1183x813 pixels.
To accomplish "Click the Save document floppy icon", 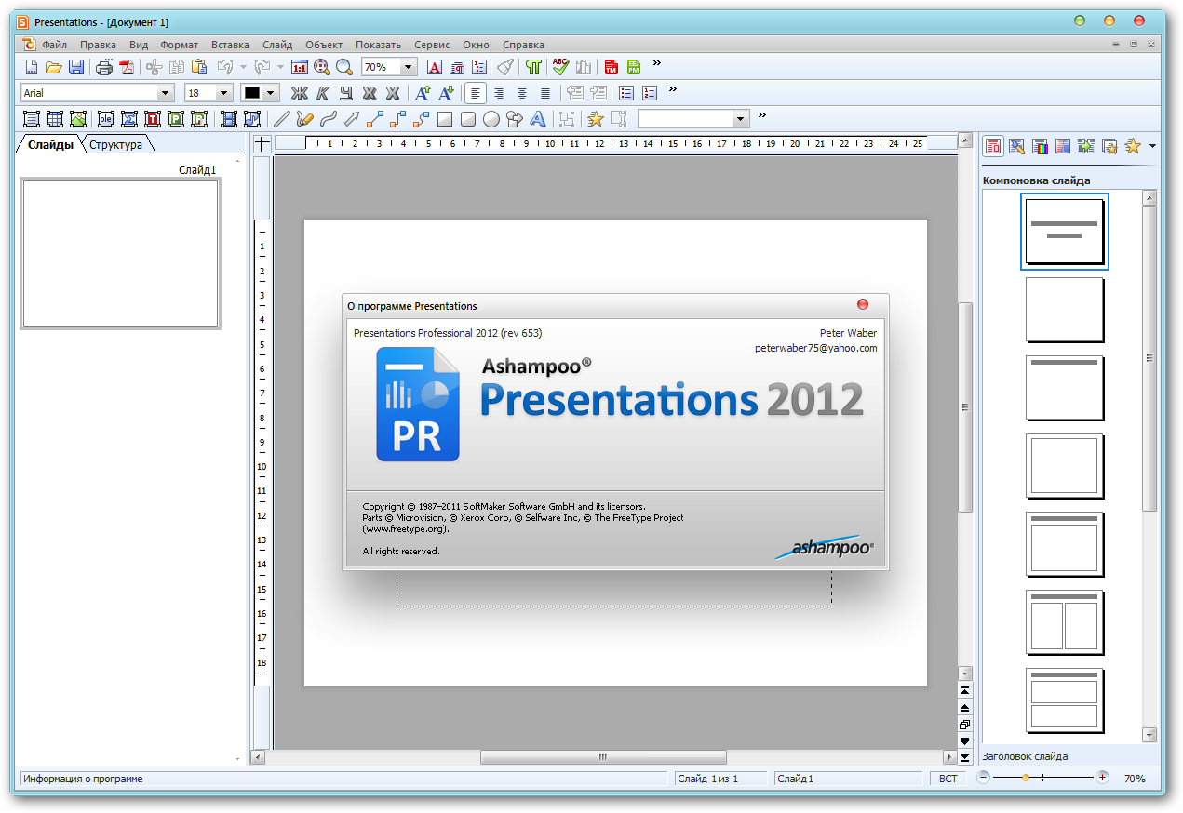I will [76, 67].
